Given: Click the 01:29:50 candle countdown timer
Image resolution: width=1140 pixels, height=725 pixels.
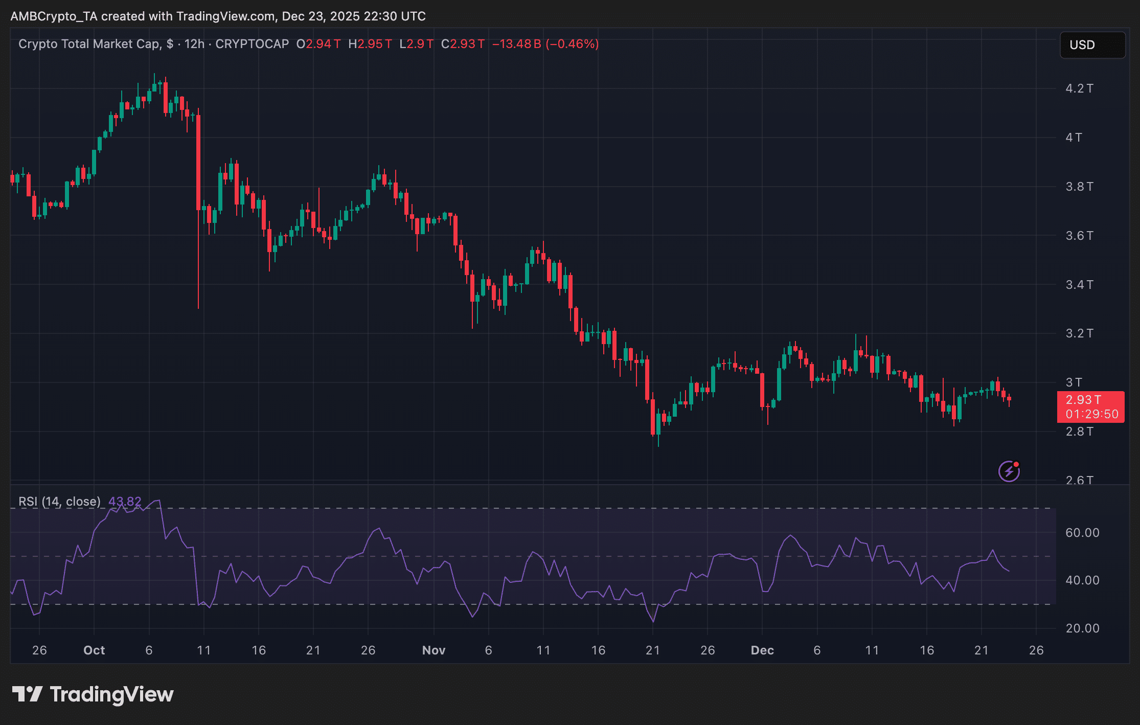Looking at the screenshot, I should click(x=1091, y=414).
